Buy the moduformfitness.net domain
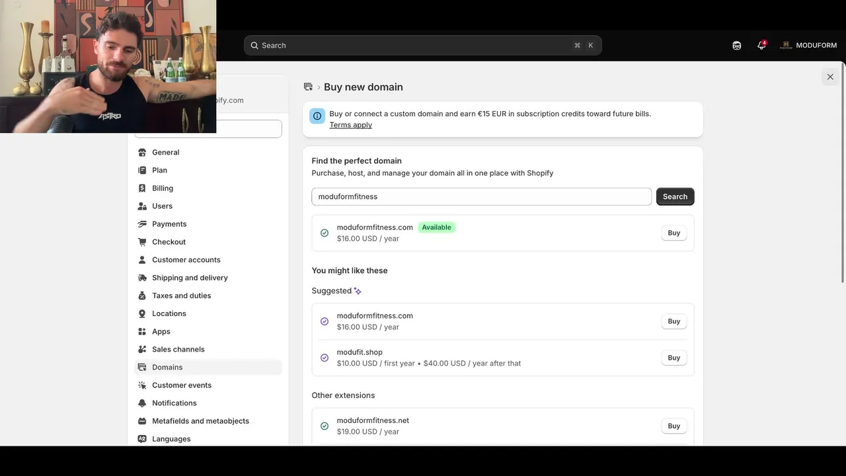The height and width of the screenshot is (476, 846). pos(674,426)
